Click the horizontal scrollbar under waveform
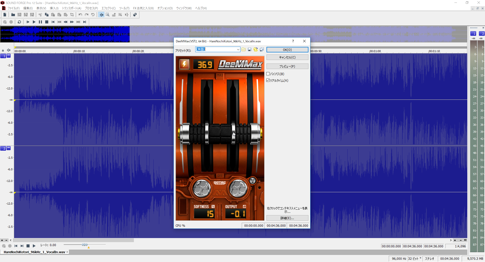The image size is (485, 262). [x=74, y=240]
